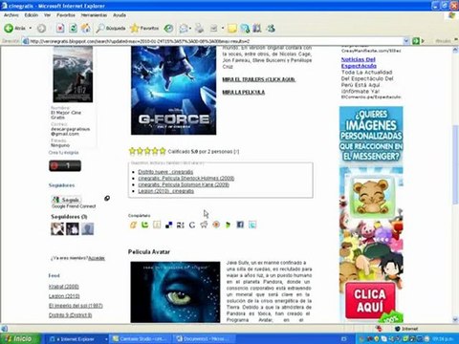Screen dimensions: 459x344
Task: Click the Acceder member link
Action: tap(97, 258)
